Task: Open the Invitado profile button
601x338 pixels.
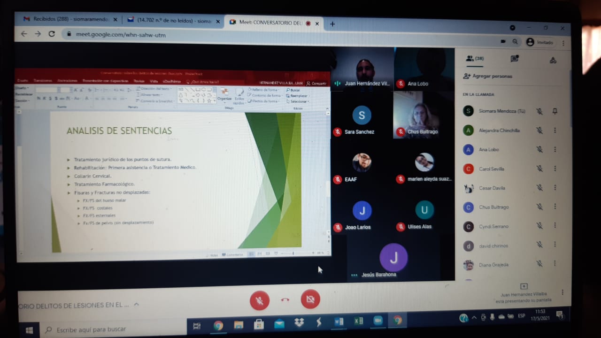Action: tap(539, 42)
